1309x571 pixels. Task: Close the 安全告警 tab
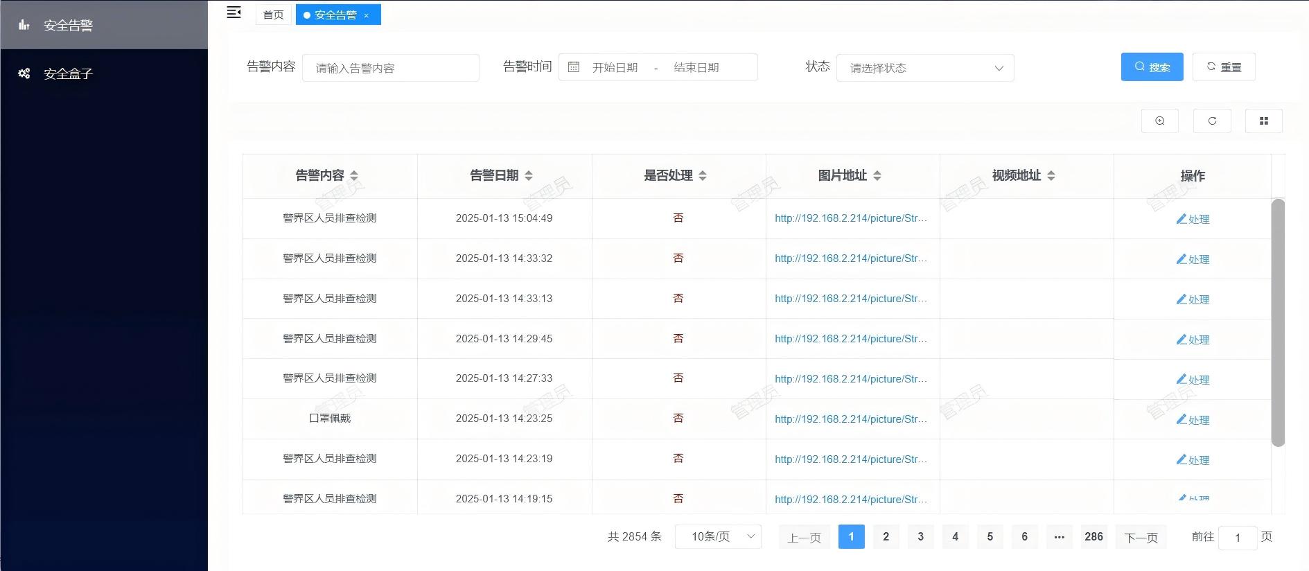coord(367,15)
